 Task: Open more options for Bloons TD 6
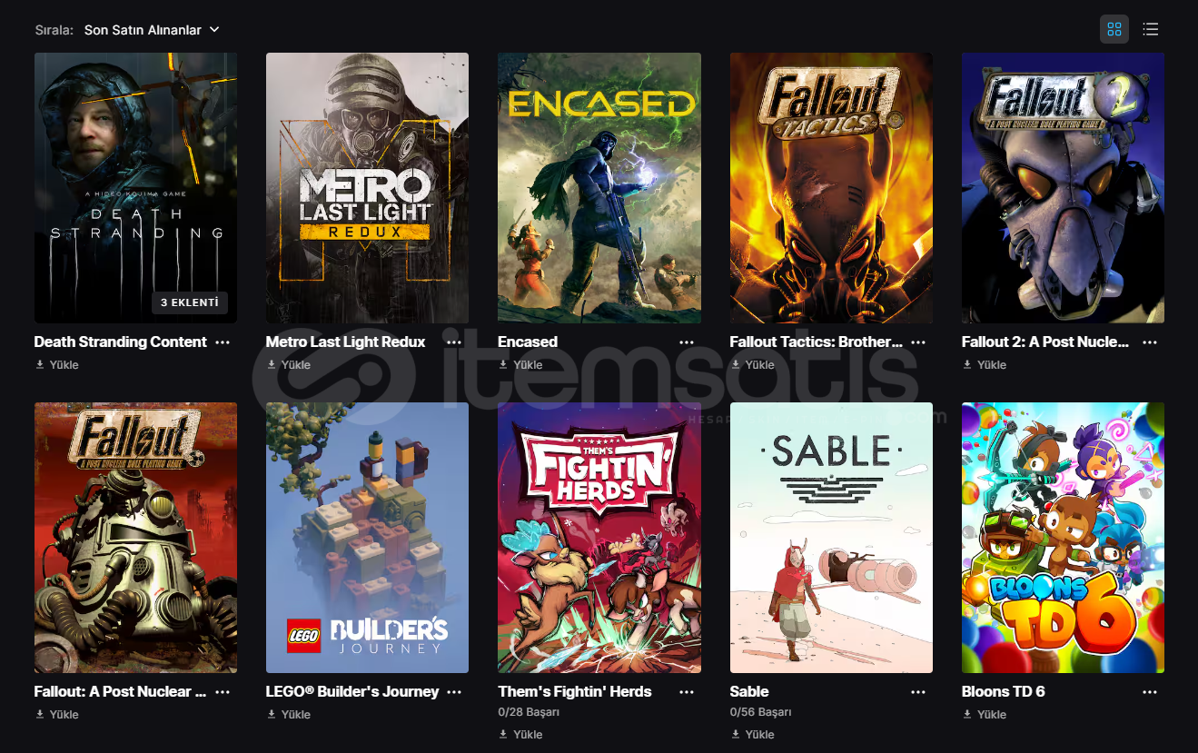click(1150, 692)
